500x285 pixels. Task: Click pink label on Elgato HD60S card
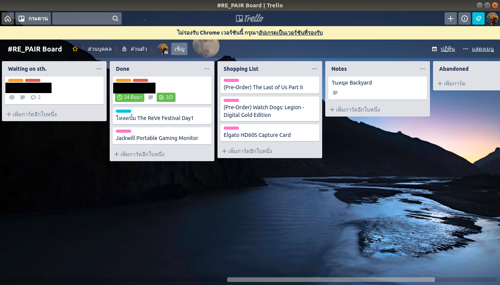[x=231, y=128]
